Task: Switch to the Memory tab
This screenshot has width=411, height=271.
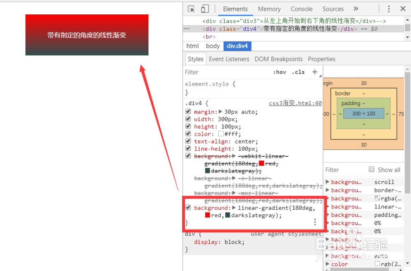Action: click(269, 9)
